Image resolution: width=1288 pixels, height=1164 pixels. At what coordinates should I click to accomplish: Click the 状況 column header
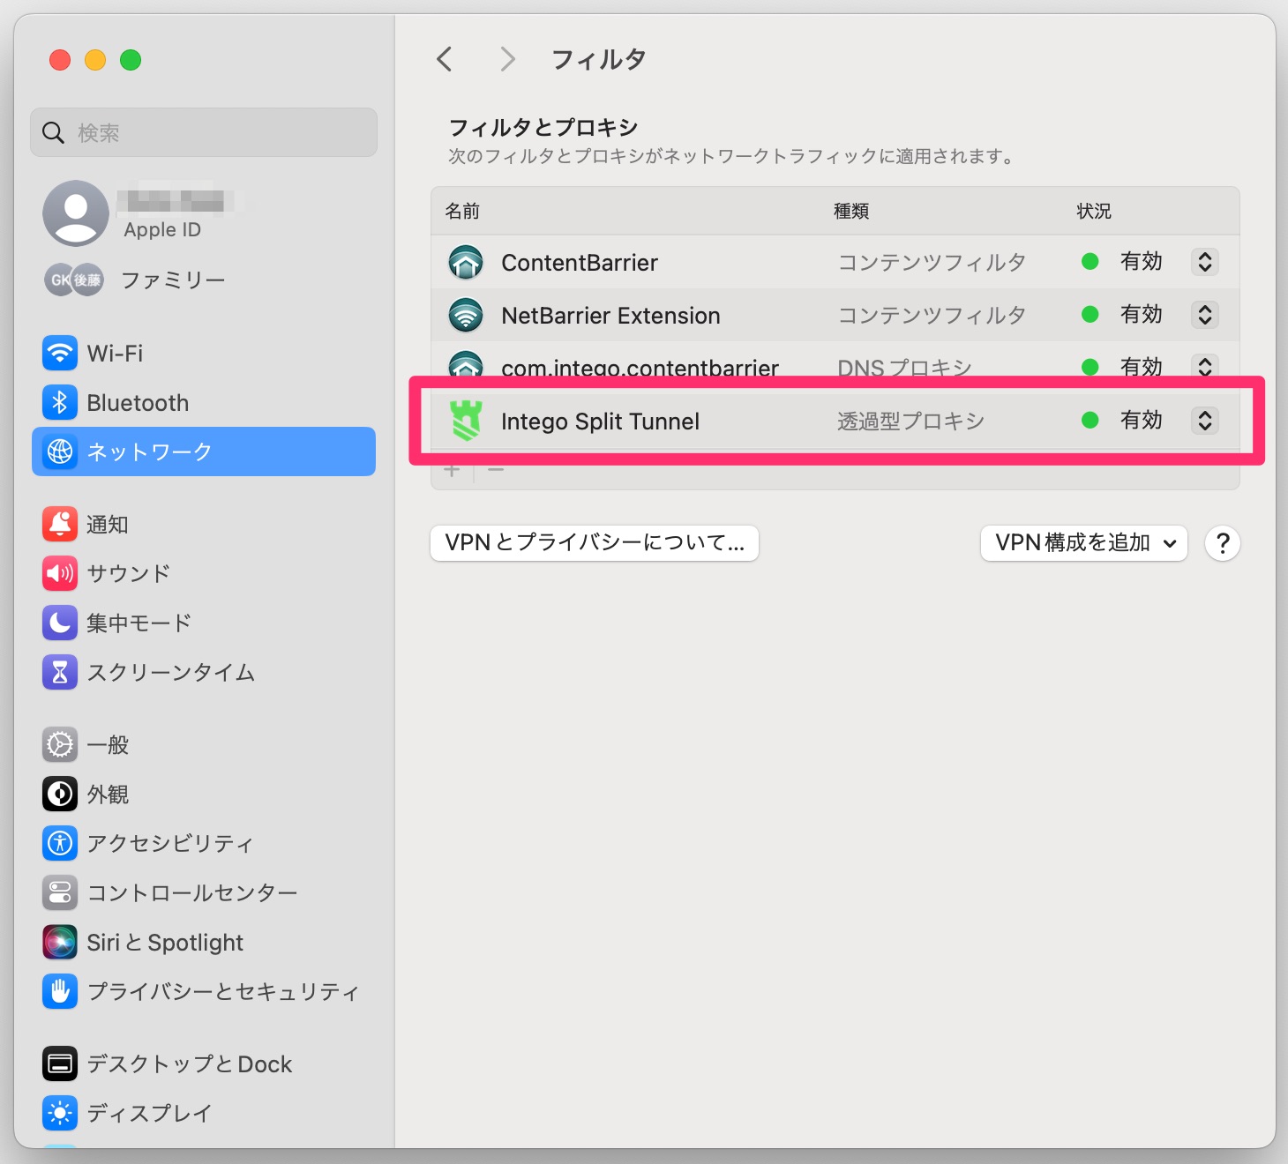point(1094,211)
